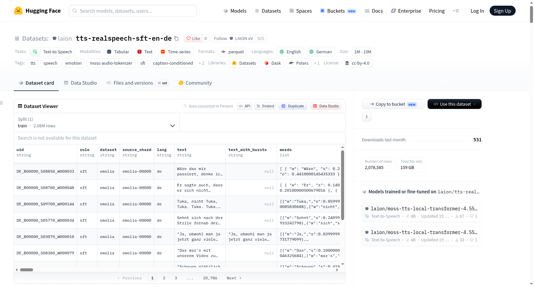Filter by Time-series modality tag

176,52
